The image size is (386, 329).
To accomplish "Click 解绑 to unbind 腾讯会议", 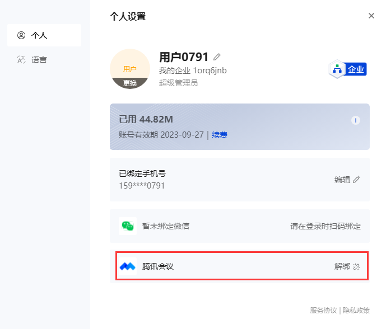I will [x=342, y=266].
